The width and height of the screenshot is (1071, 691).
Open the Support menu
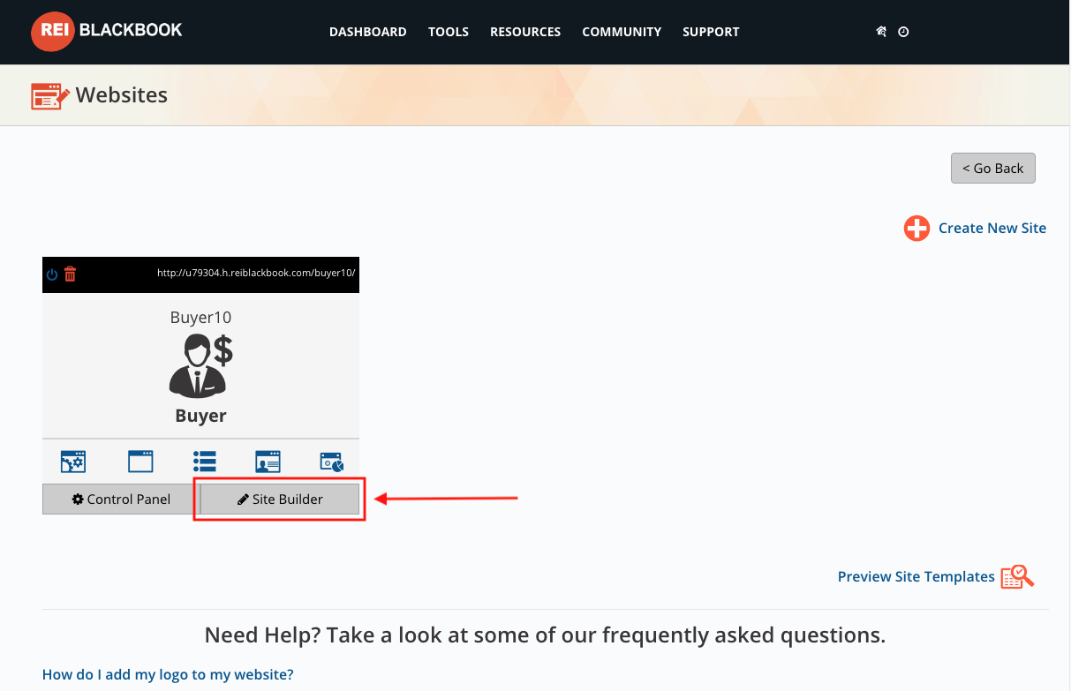(x=711, y=32)
